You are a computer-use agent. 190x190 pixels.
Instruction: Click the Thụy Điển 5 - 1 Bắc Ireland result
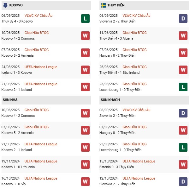(x=120, y=73)
